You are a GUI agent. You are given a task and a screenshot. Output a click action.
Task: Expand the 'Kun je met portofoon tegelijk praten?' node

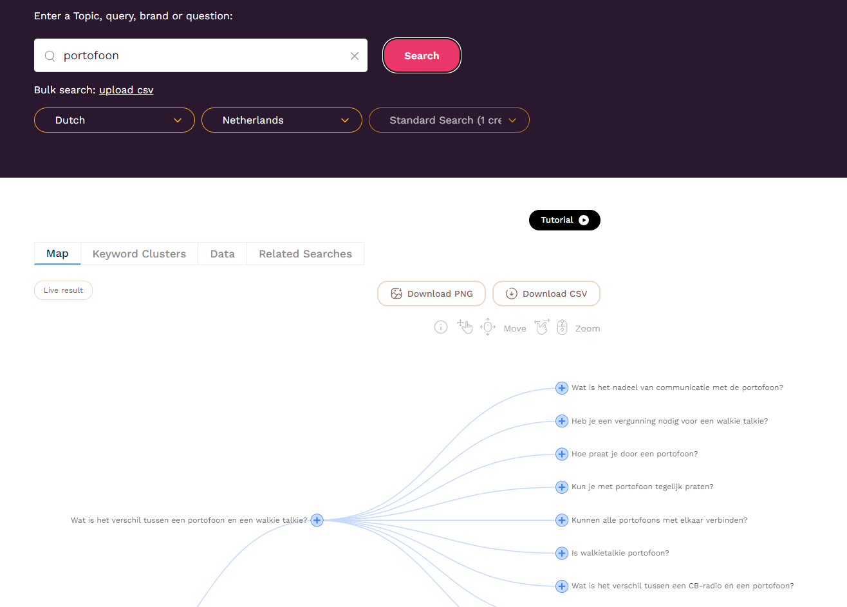562,487
